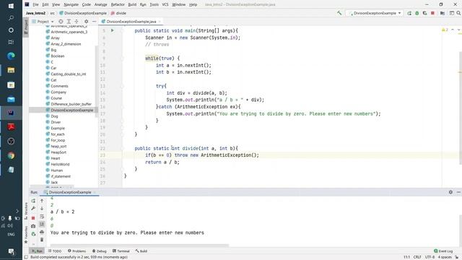Click Java_Intro2 breadcrumb in navigation bar
The image size is (462, 260).
pyautogui.click(x=35, y=13)
